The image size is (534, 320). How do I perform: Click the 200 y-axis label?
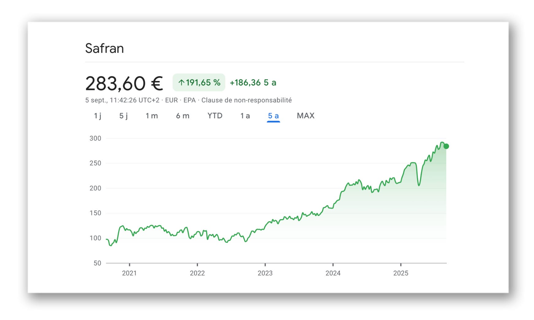[x=95, y=188]
